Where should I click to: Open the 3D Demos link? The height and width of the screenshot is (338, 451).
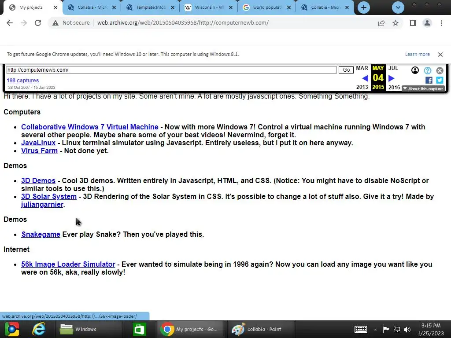pyautogui.click(x=38, y=180)
